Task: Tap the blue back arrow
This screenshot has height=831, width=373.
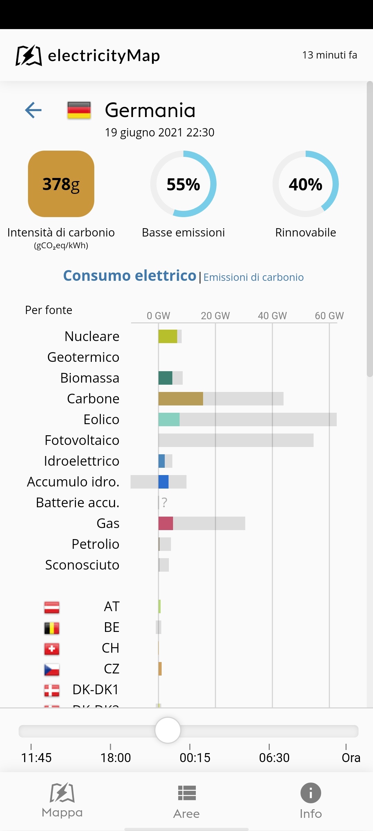Action: click(34, 110)
